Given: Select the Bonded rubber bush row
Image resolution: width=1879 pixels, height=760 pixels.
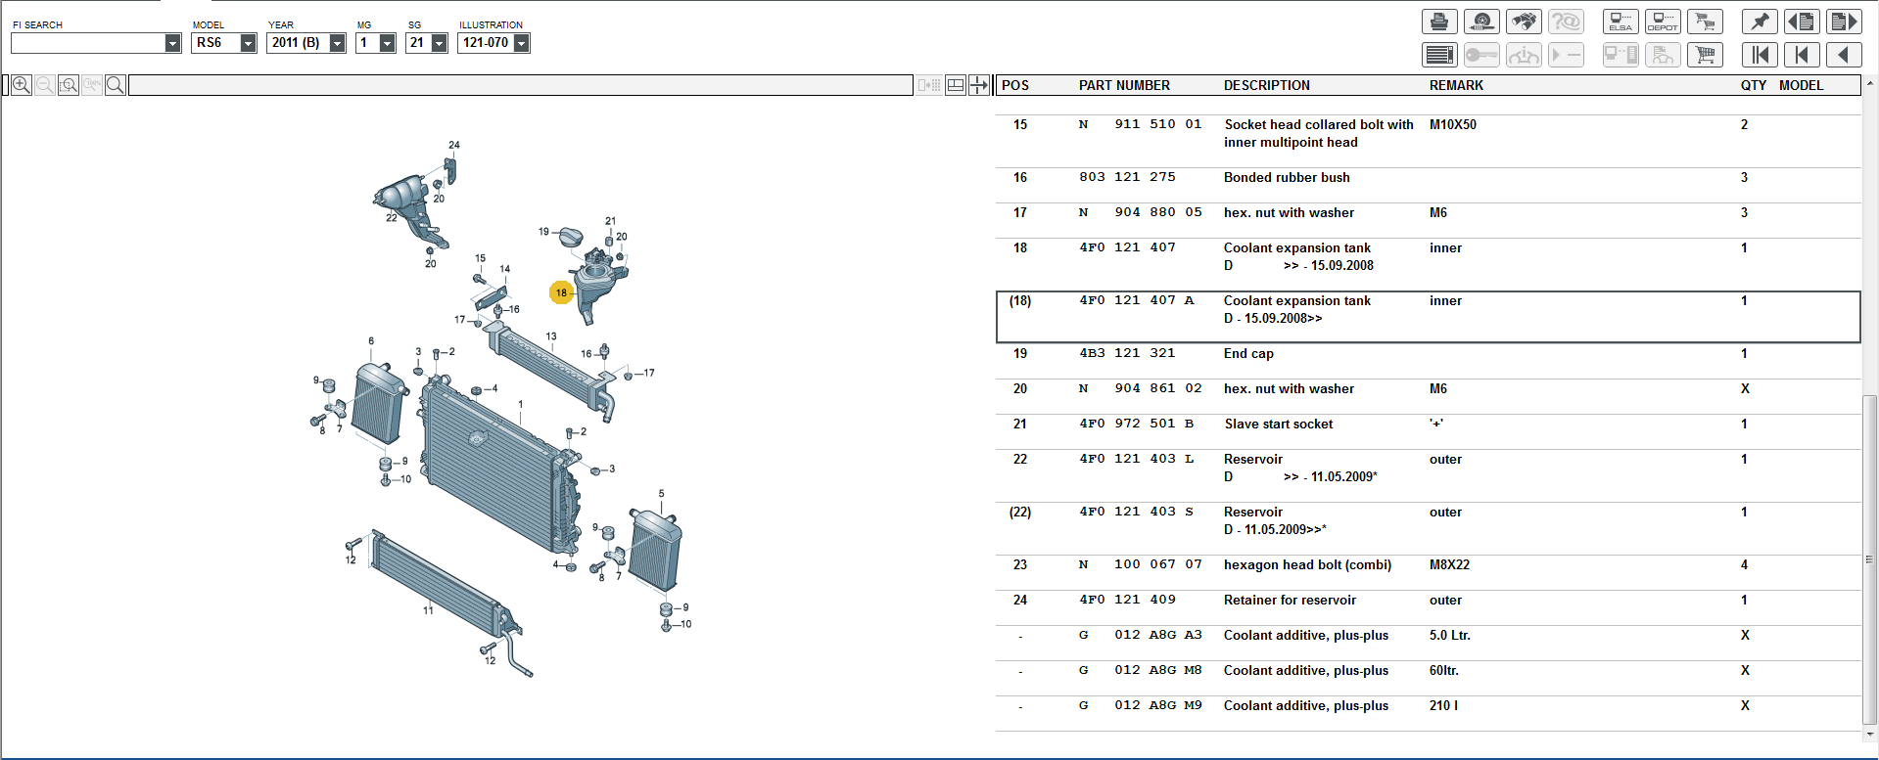Looking at the screenshot, I should (1429, 177).
